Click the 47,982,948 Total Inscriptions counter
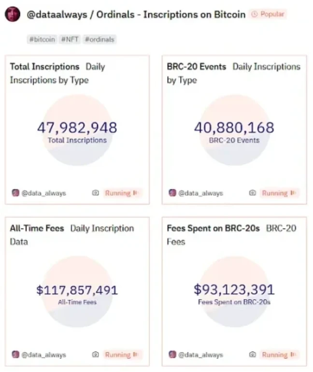313x372 pixels. [x=77, y=128]
